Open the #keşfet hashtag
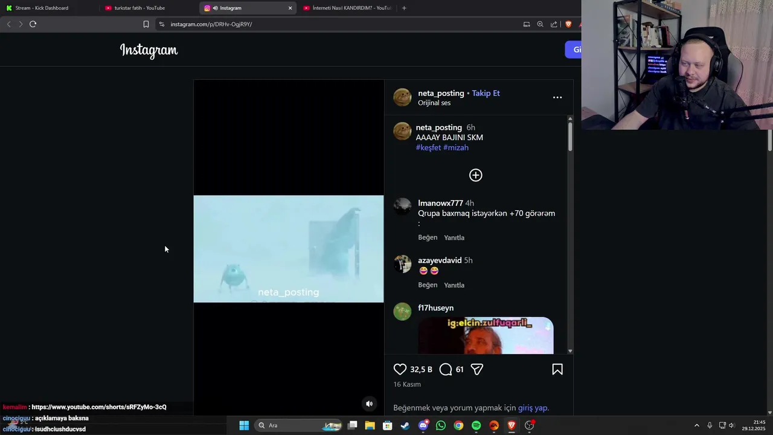The width and height of the screenshot is (773, 435). 428,147
